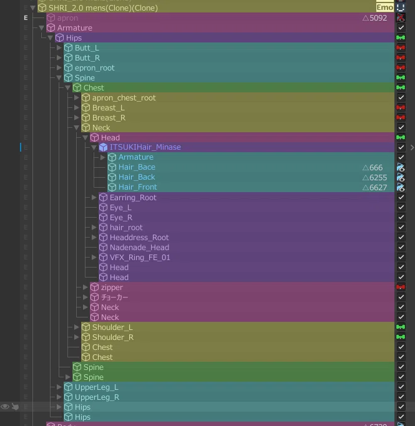Toggle the checkmark on チョーカー row

(x=401, y=297)
